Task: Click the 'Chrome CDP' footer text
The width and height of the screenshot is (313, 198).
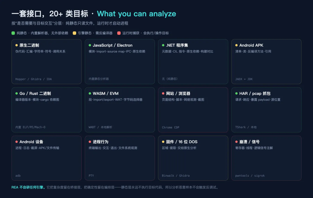Action: 170,127
